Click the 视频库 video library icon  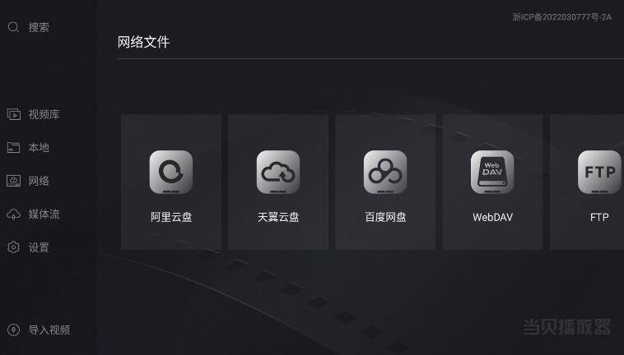click(13, 114)
